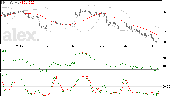
Task: Click the STO(9,3,3) panel label
Action: pos(8,75)
